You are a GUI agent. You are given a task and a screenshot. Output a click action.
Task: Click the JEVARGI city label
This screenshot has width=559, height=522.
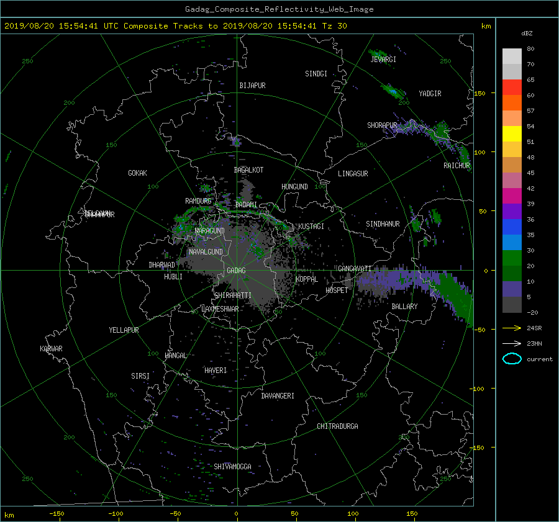coord(383,60)
